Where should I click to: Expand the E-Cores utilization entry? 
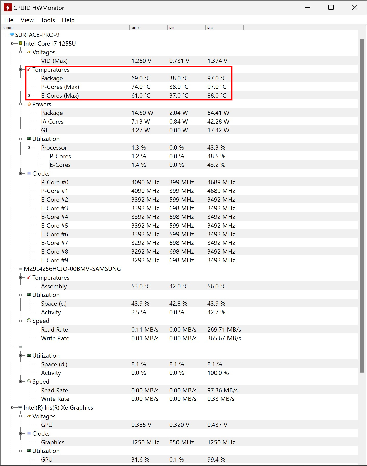click(38, 165)
